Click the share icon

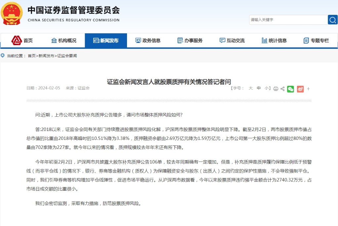(x=282, y=89)
